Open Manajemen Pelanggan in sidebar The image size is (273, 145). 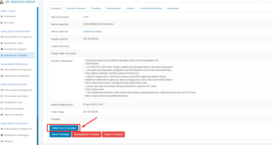(17, 135)
